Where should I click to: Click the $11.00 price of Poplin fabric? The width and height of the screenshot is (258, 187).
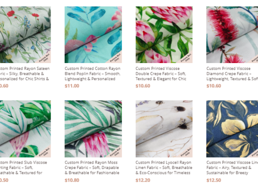click(x=72, y=86)
